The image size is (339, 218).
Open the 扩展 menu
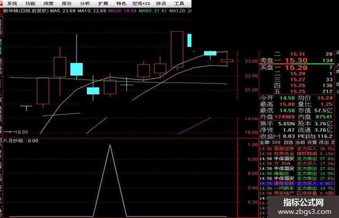point(103,4)
